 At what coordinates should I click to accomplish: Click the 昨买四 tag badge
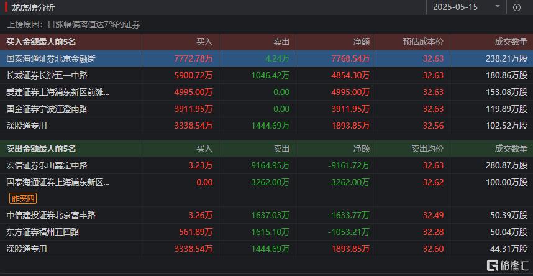coord(24,198)
